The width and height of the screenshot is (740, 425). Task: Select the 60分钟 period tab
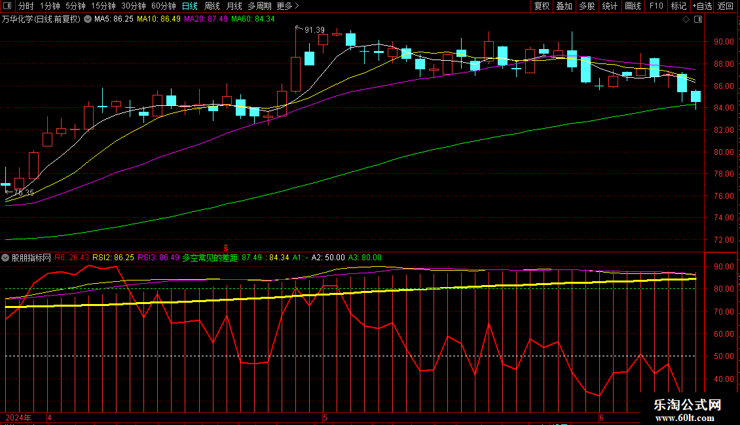pyautogui.click(x=163, y=6)
